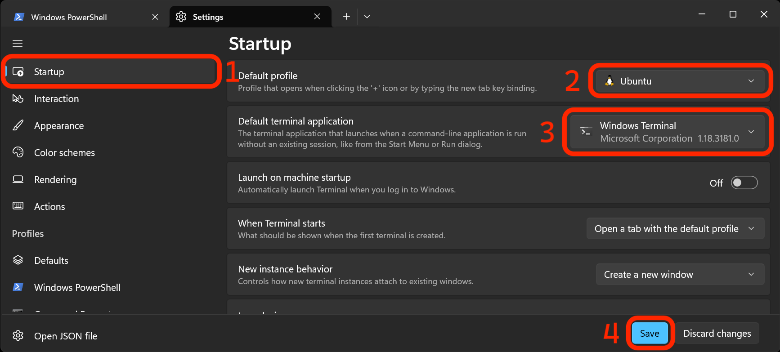The height and width of the screenshot is (352, 780).
Task: Open the new tab profile chevron menu
Action: [x=367, y=17]
